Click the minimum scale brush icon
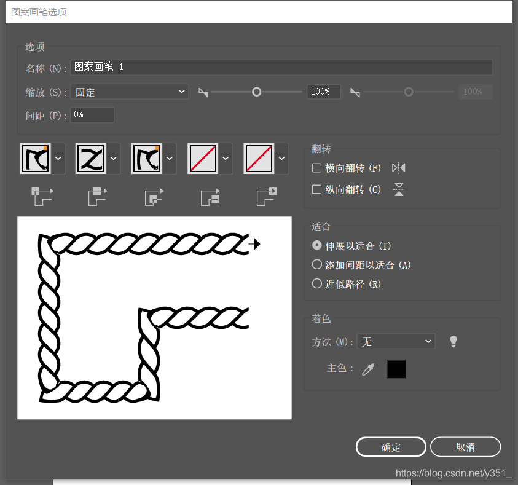 click(x=203, y=92)
